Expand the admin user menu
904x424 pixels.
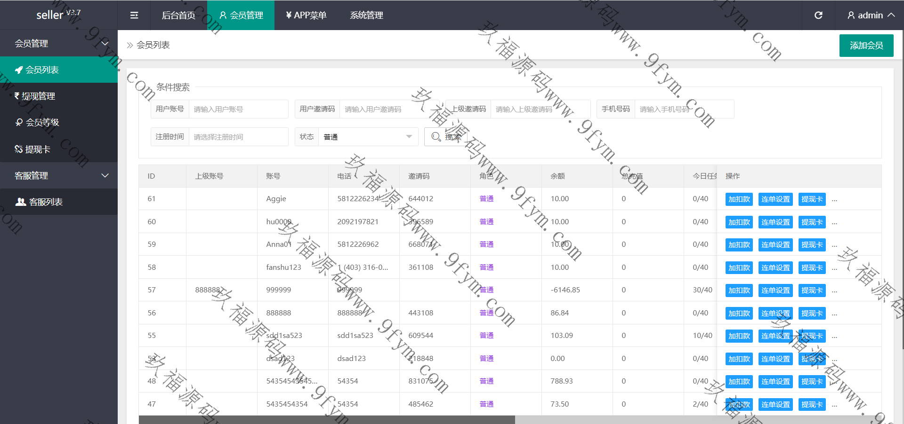(x=871, y=15)
